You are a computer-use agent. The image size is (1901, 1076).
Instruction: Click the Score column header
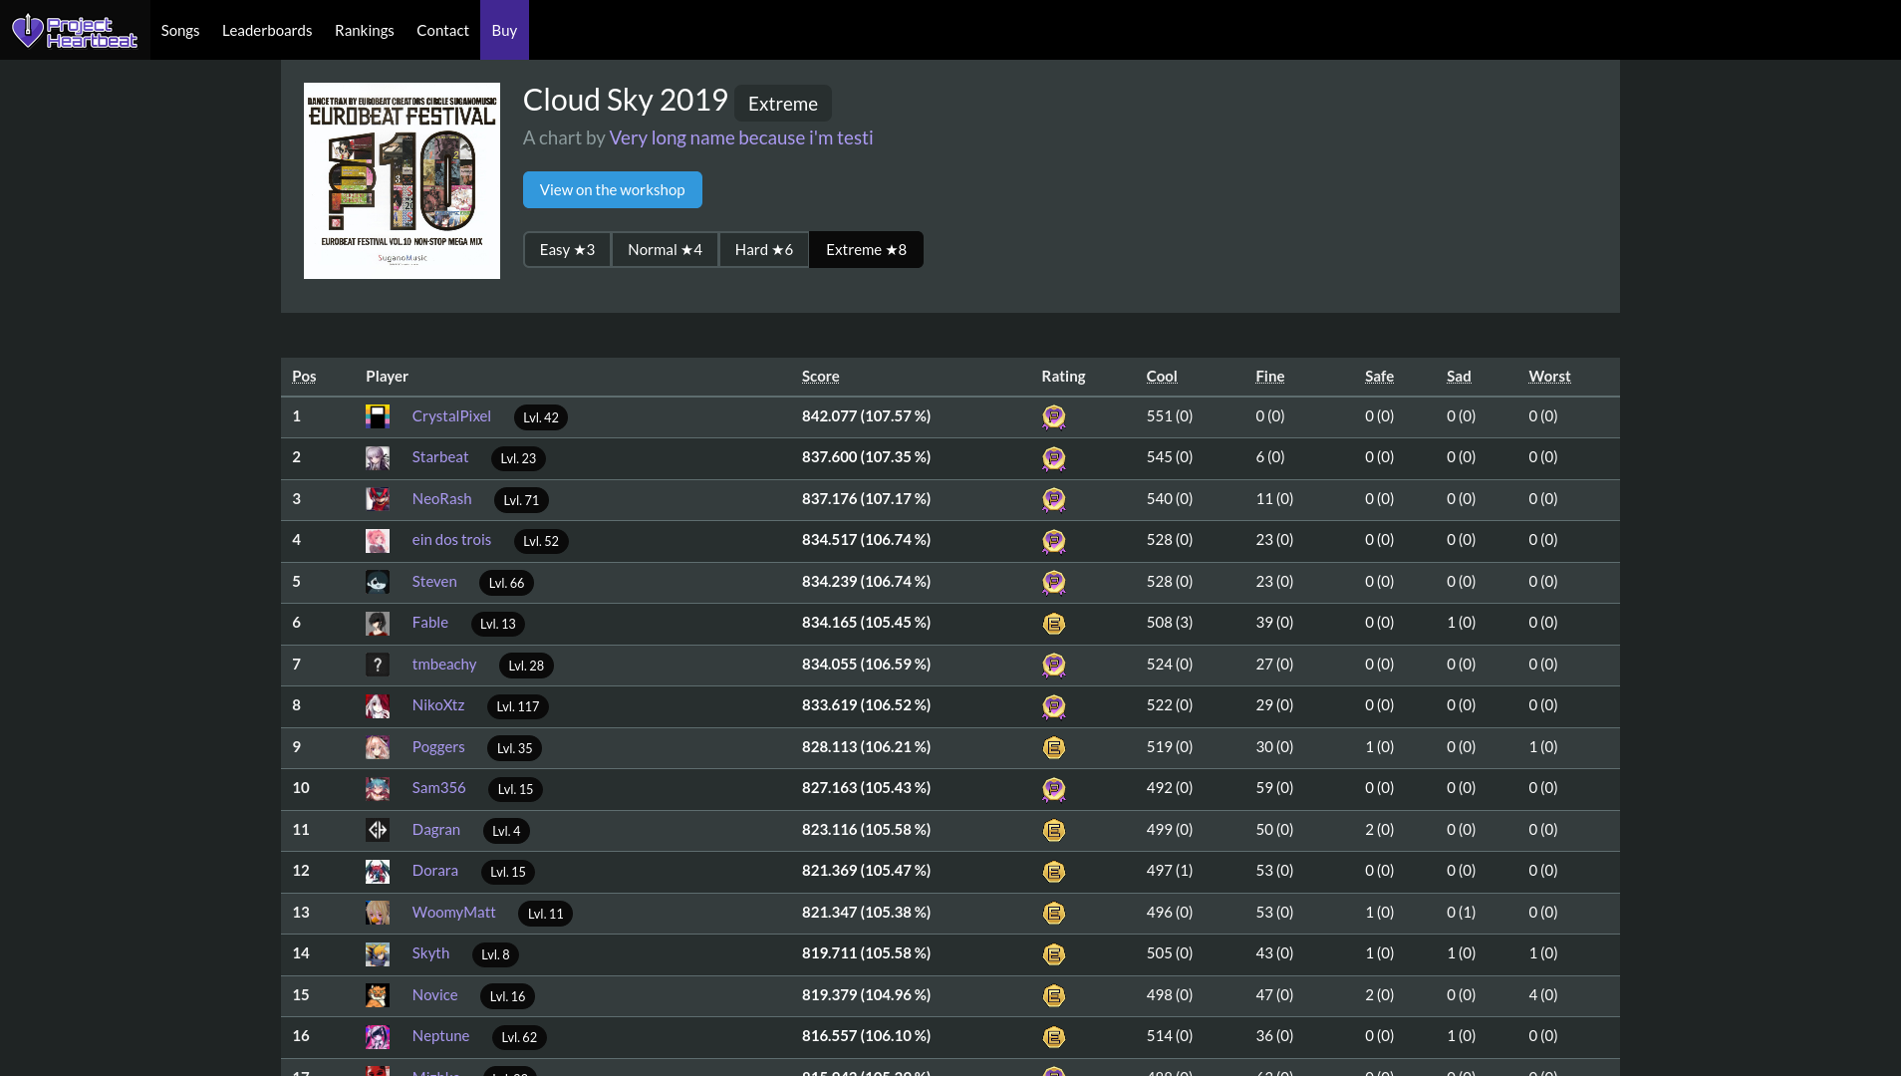[x=821, y=377]
